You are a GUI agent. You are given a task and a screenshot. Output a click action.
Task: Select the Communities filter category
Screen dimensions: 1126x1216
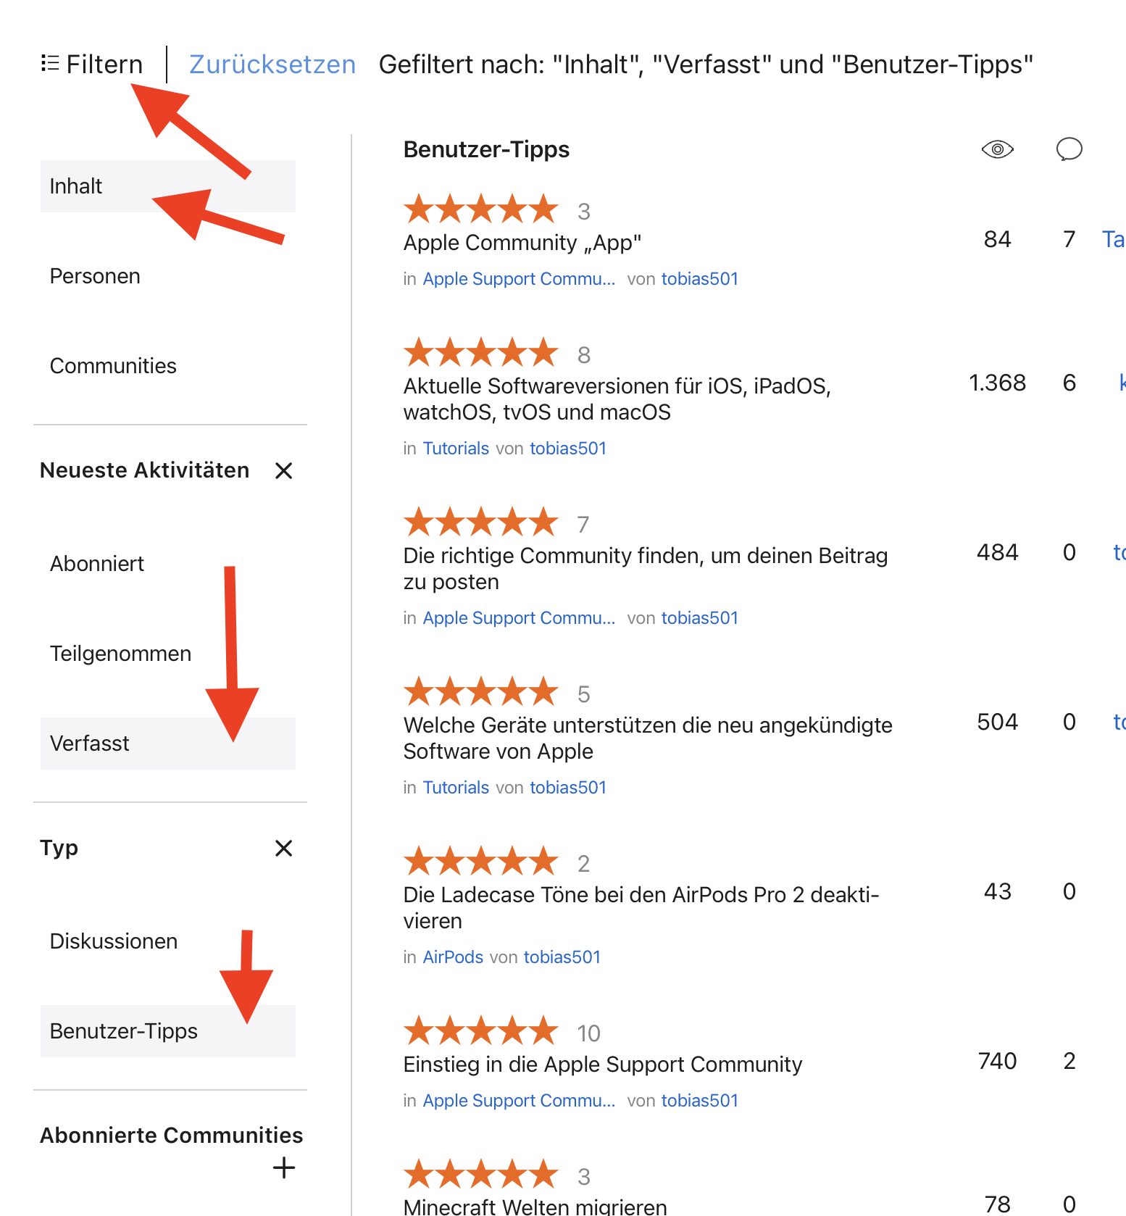pos(113,366)
